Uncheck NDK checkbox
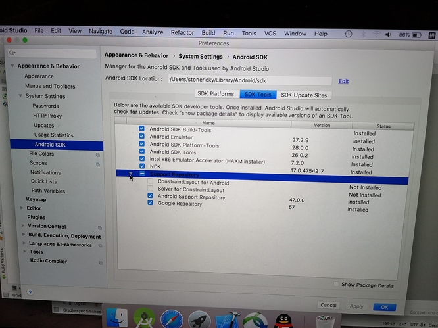 (x=142, y=166)
